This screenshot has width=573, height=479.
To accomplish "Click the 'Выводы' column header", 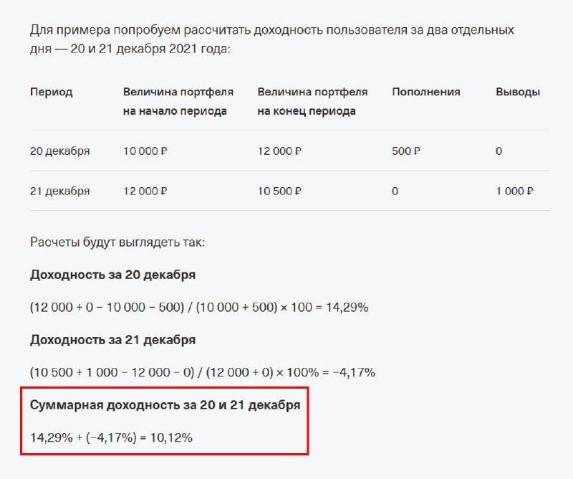I will pos(518,93).
